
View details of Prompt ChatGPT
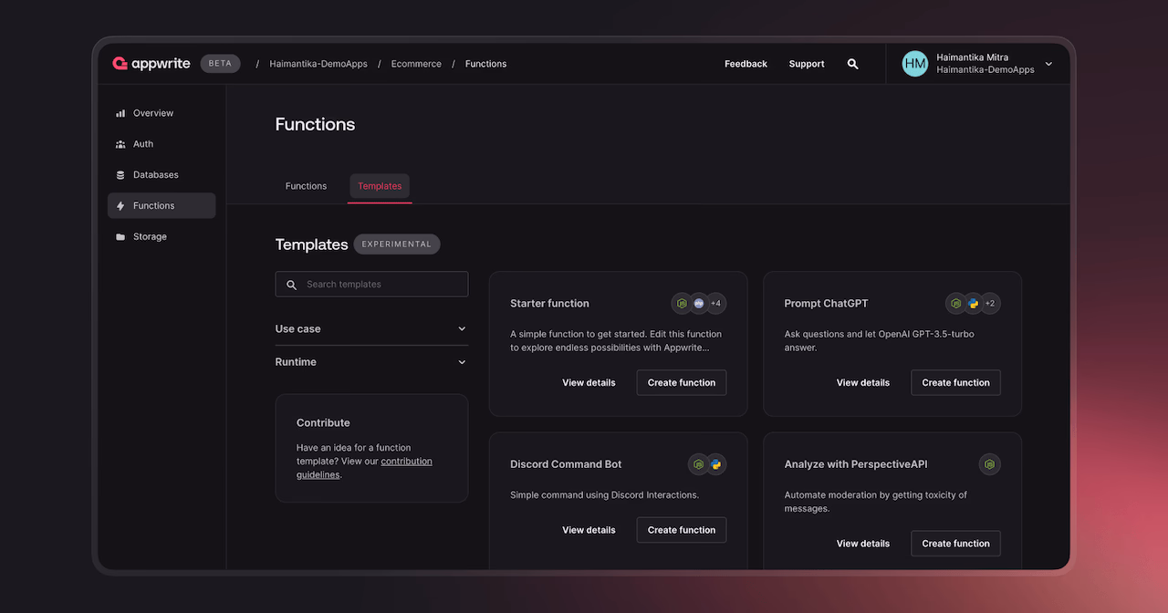click(x=863, y=383)
